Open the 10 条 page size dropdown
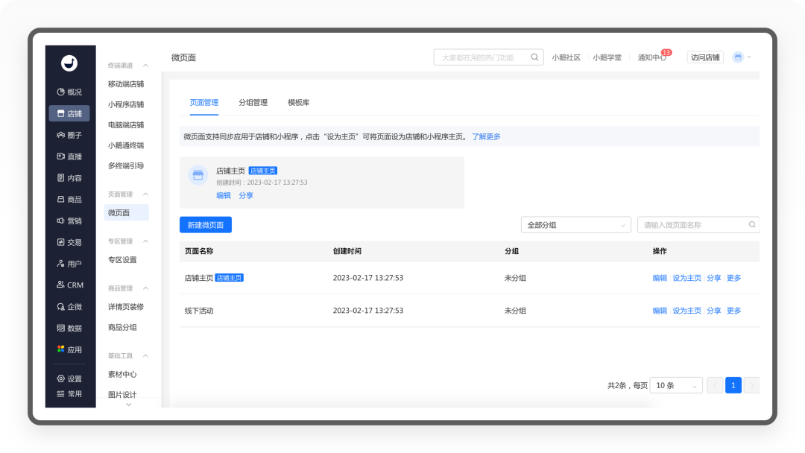The height and width of the screenshot is (453, 805). pyautogui.click(x=675, y=385)
